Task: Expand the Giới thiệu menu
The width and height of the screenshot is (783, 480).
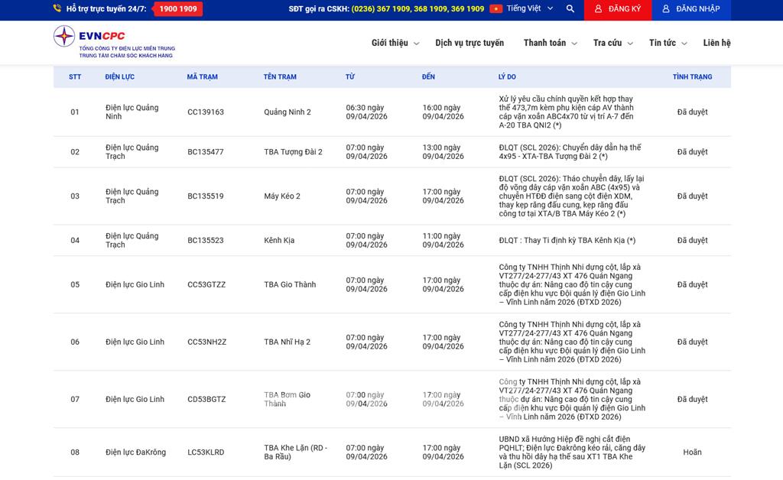Action: [x=395, y=44]
